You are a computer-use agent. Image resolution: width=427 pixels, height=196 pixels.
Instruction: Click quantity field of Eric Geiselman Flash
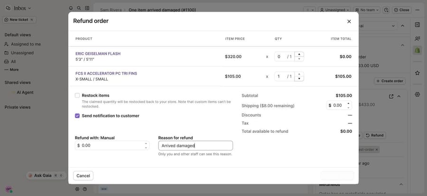[x=284, y=56]
